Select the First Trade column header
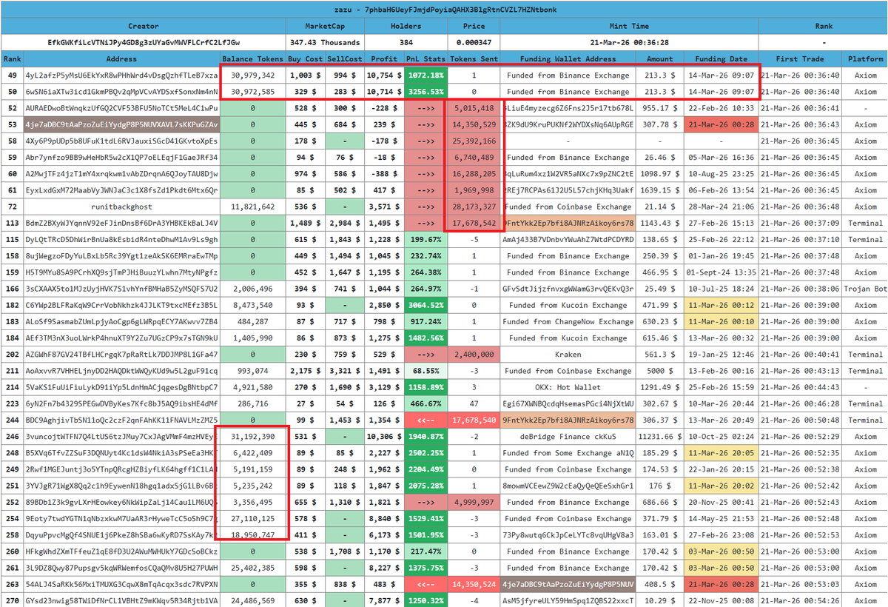Viewport: 888px width, 607px height. [801, 59]
